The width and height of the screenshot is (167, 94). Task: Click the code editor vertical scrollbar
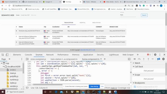(131, 73)
